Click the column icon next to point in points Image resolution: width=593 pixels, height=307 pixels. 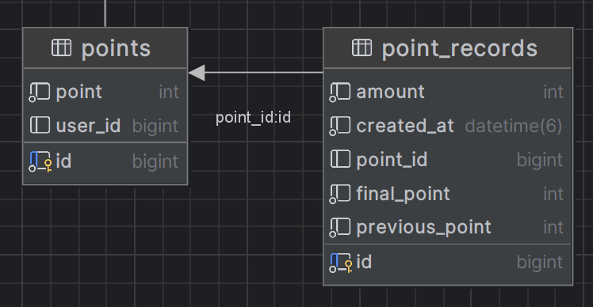(x=40, y=92)
